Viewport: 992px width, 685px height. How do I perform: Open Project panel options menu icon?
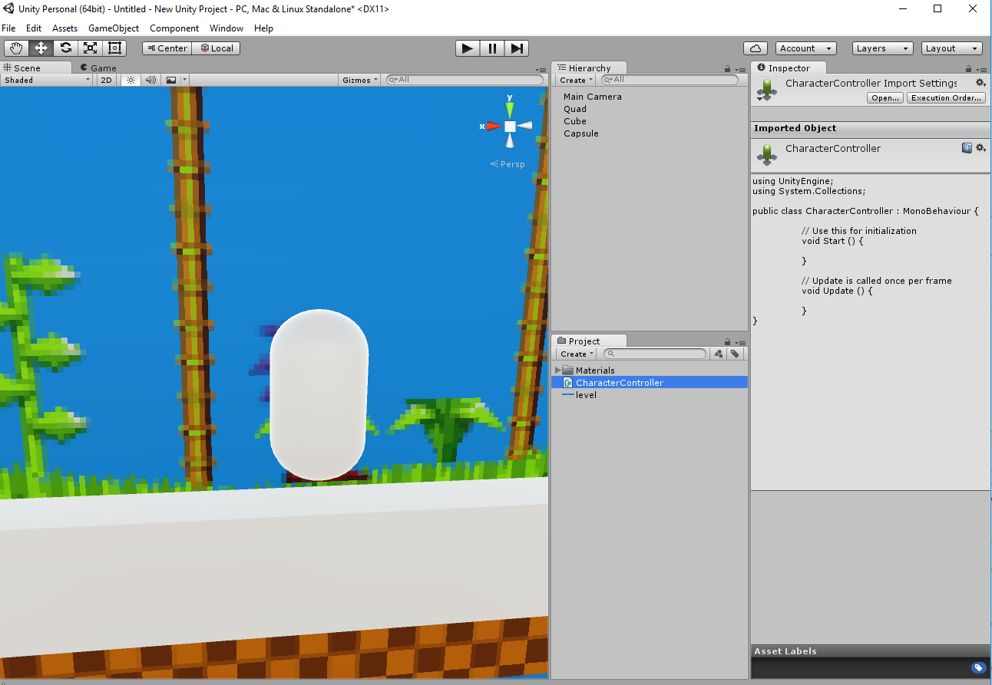click(740, 342)
